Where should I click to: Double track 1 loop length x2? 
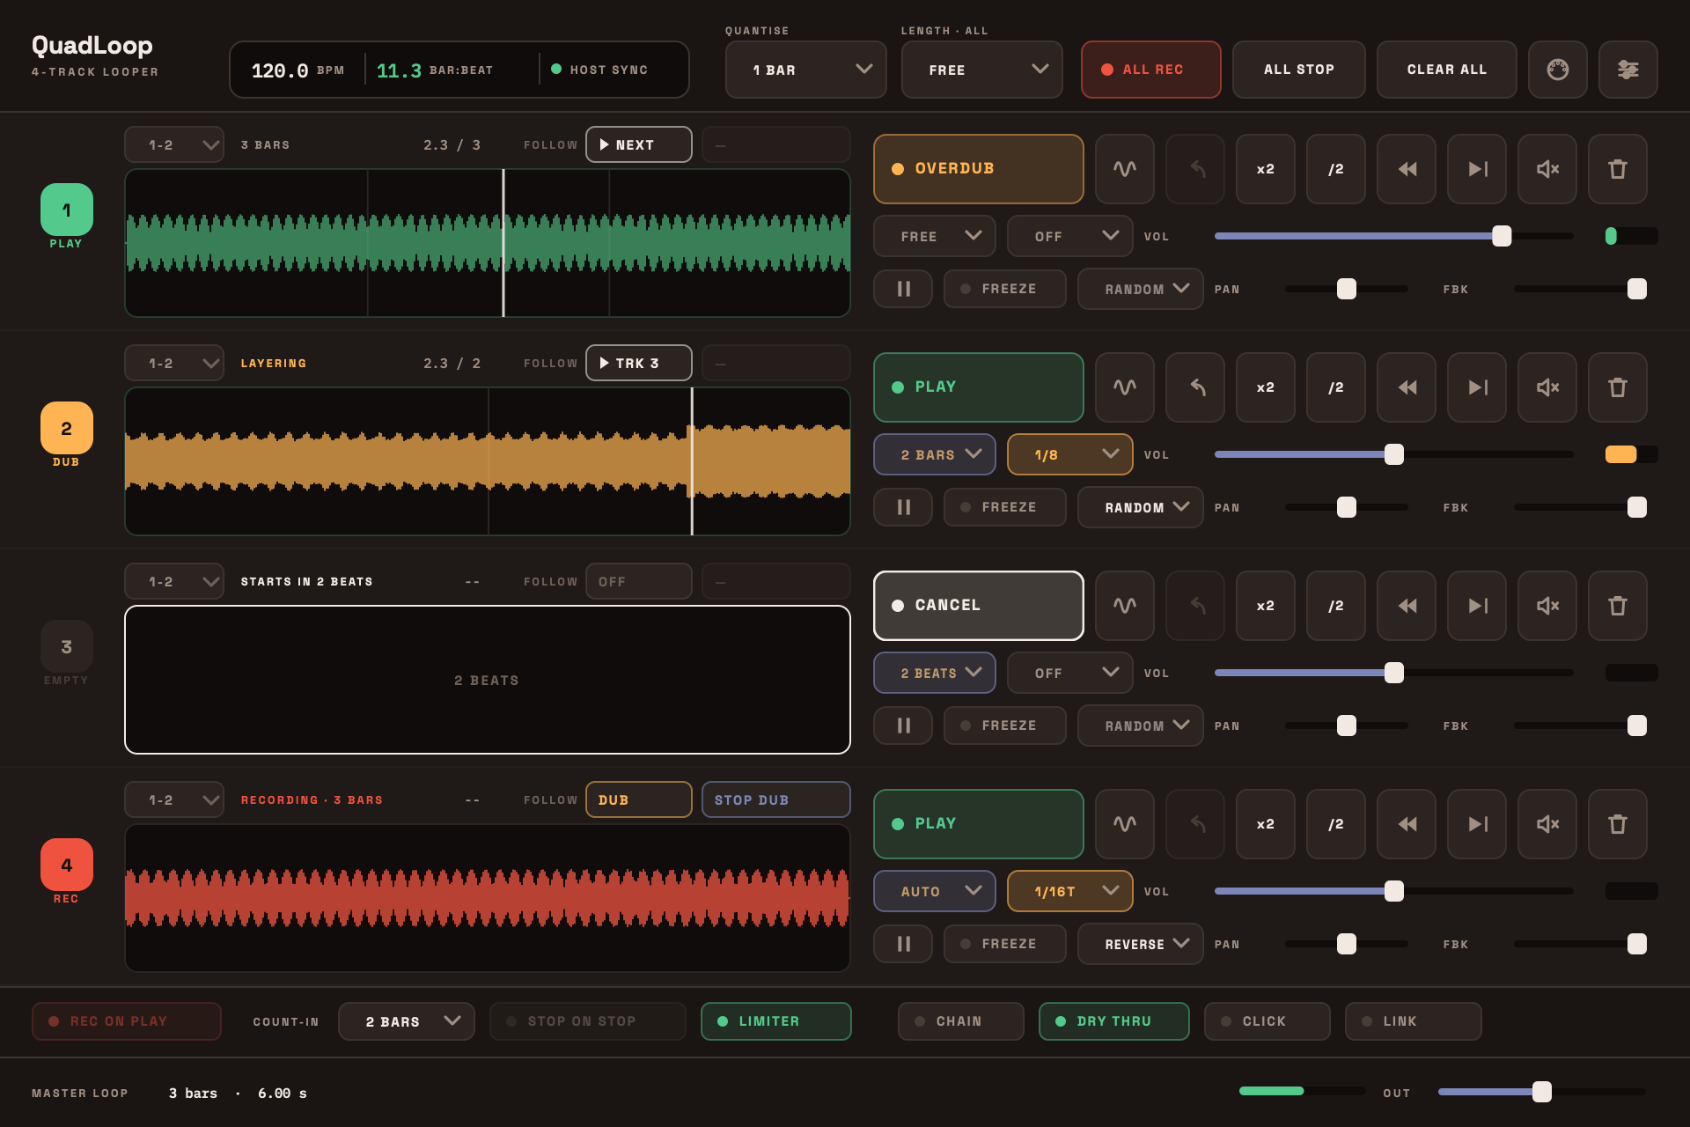point(1265,169)
